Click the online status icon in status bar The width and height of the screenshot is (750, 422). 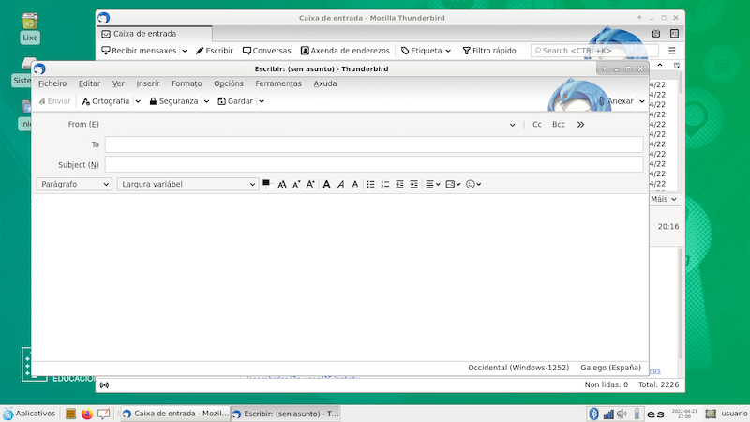(x=104, y=385)
